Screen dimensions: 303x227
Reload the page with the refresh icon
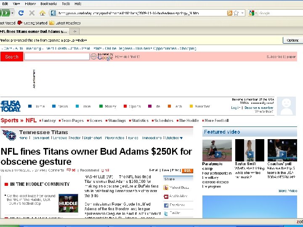tap(21, 13)
